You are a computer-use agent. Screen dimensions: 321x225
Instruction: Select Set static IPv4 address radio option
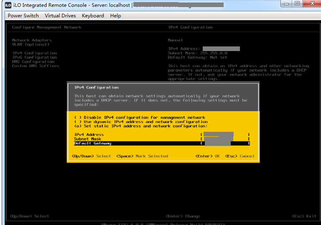click(x=141, y=126)
